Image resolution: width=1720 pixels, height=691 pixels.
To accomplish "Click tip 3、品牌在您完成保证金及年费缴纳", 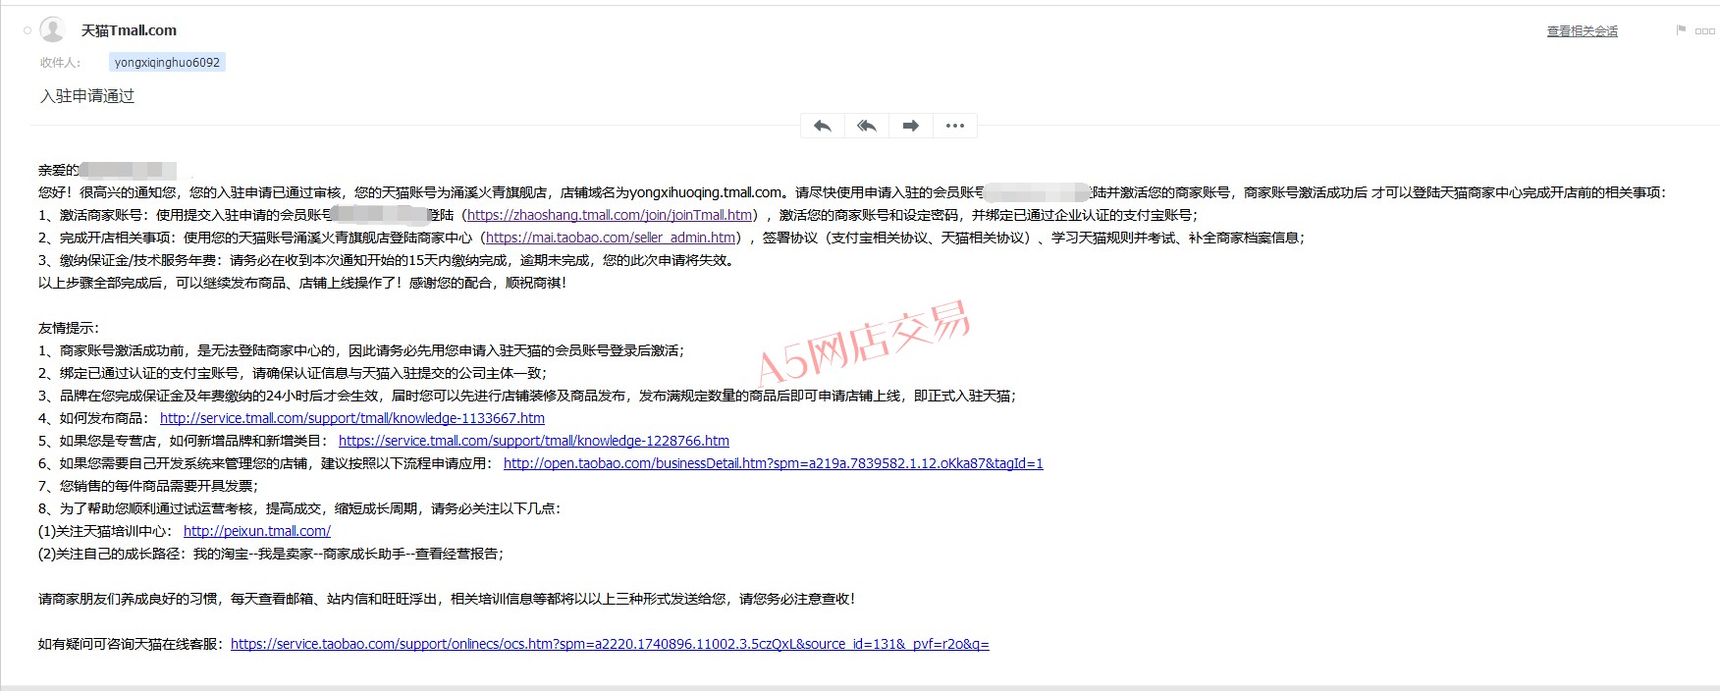I will tap(527, 396).
